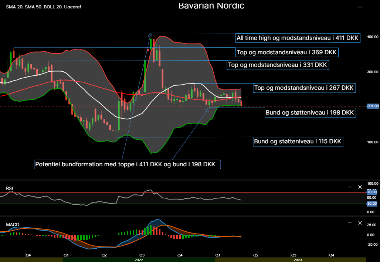Click the 300.00 price axis label
Viewport: 380px width, 262px height.
[373, 72]
